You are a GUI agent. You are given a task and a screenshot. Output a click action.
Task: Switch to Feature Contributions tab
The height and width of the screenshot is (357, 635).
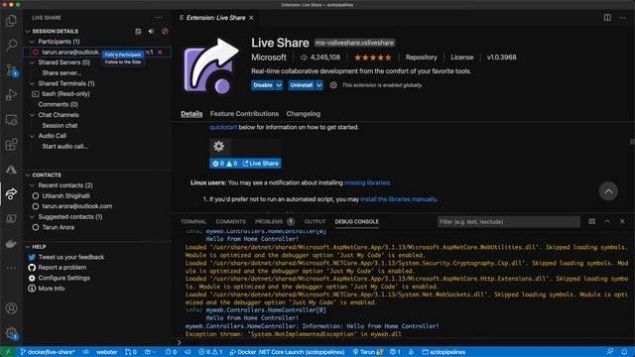[x=244, y=114]
